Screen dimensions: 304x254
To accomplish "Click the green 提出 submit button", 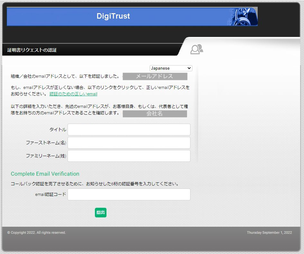I will tap(101, 212).
